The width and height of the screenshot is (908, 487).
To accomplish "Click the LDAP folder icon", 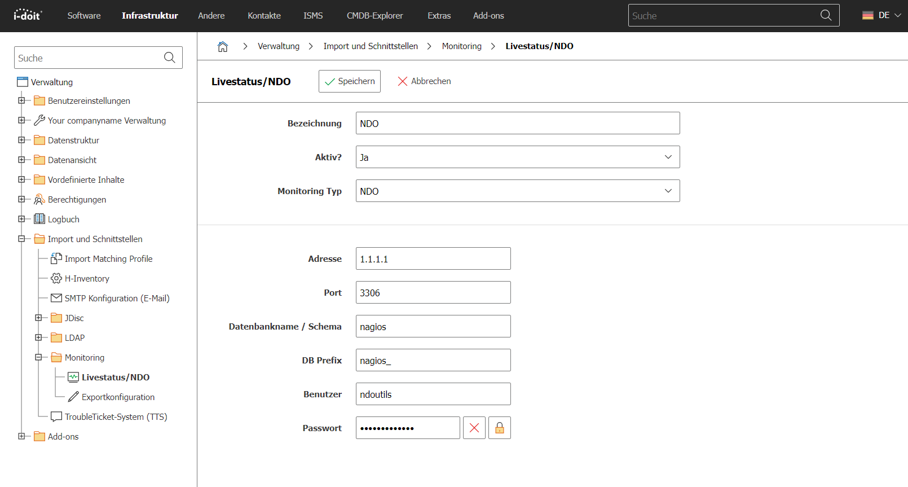I will [56, 337].
